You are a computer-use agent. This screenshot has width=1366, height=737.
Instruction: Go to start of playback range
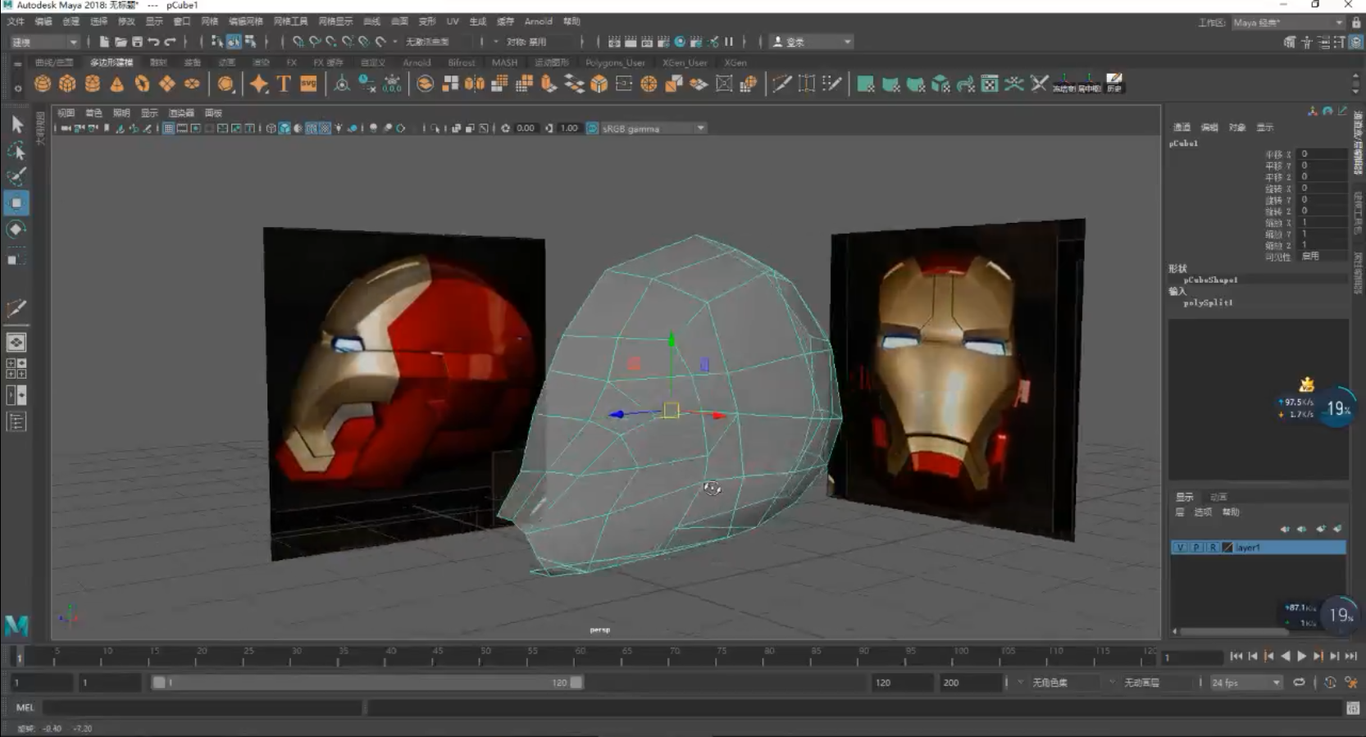click(x=1236, y=656)
